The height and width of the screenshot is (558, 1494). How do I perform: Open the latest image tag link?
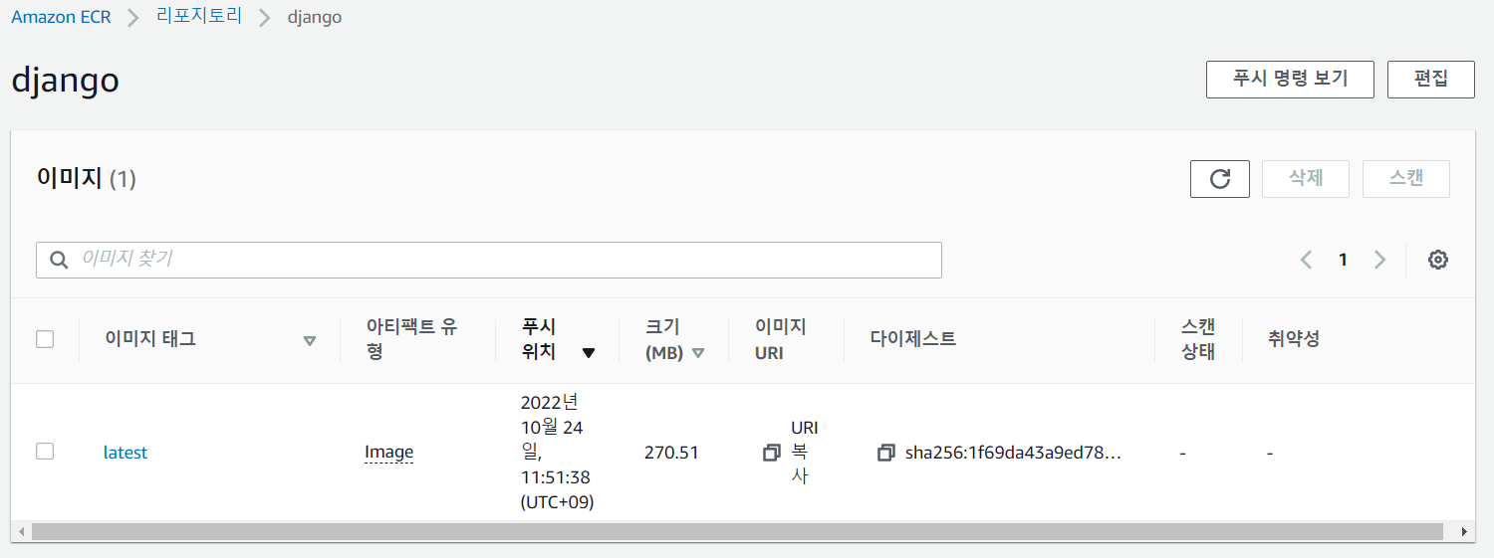125,453
